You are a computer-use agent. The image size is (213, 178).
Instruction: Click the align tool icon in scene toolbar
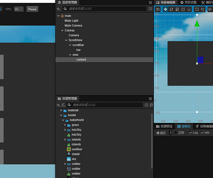click(x=210, y=9)
